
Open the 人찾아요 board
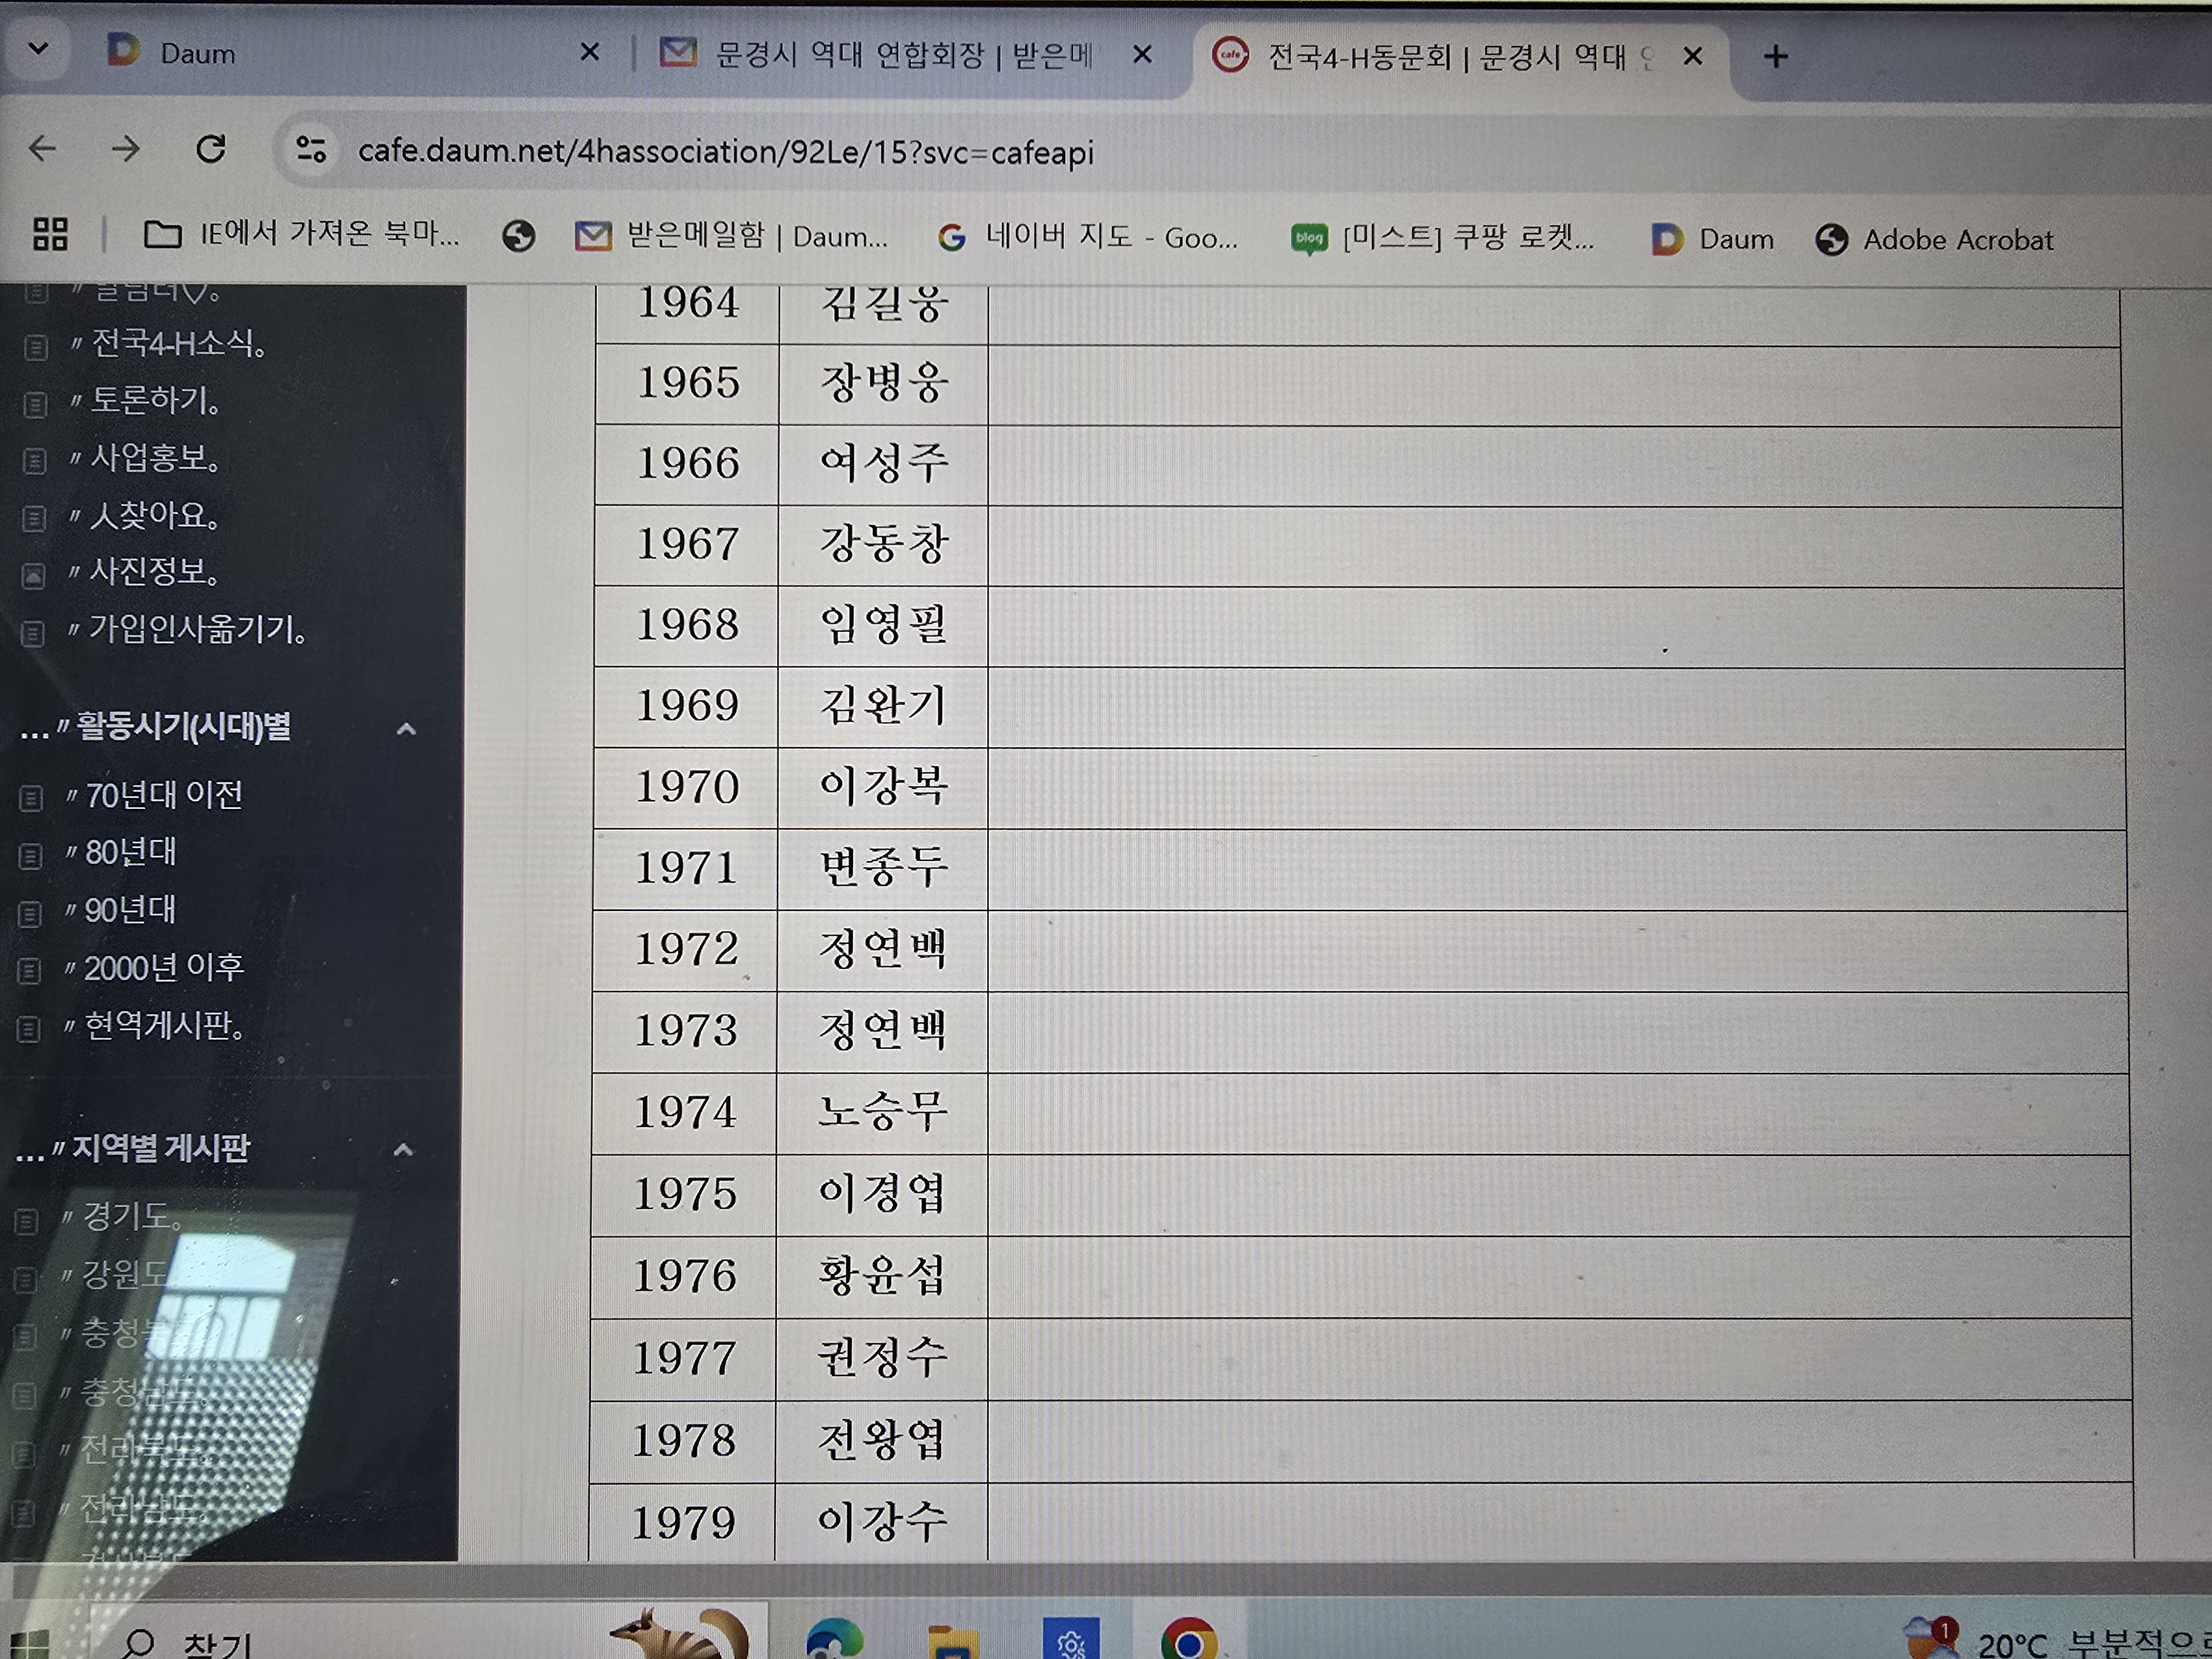pos(154,516)
